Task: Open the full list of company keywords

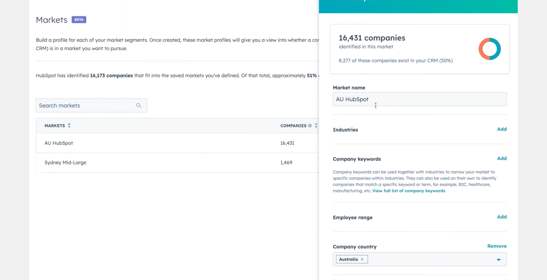Action: (409, 191)
